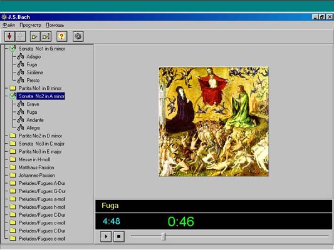Open settings via the gear toolbar icon
The height and width of the screenshot is (250, 334).
[x=78, y=36]
